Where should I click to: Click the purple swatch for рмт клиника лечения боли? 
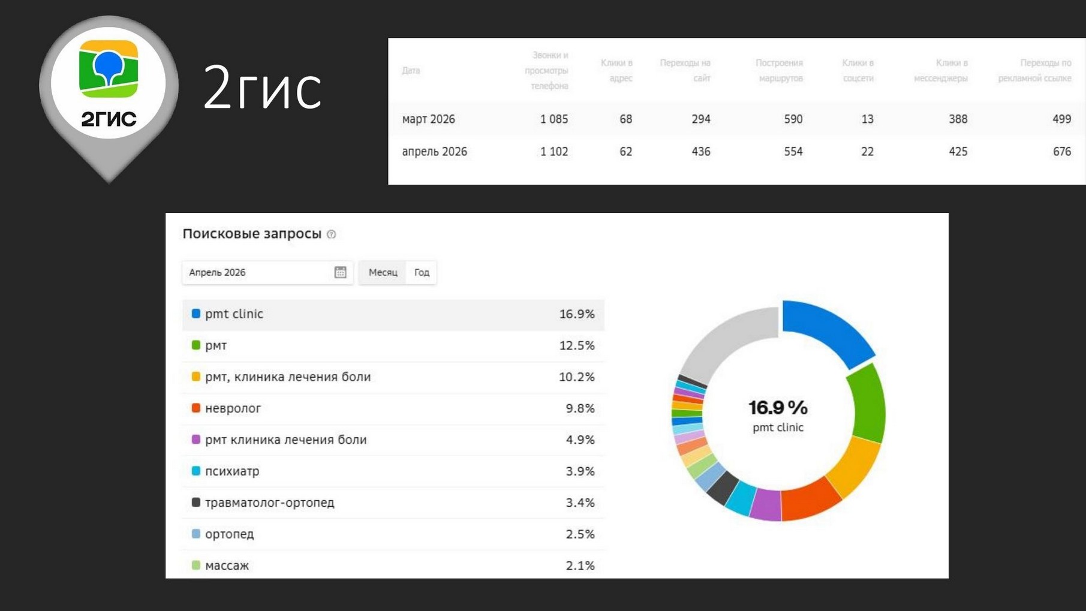(195, 440)
